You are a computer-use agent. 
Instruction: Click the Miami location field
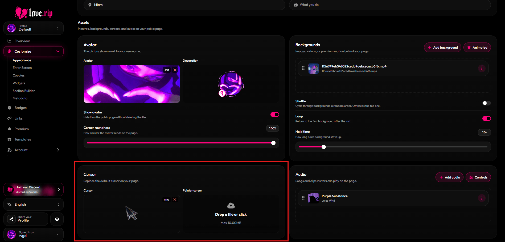[184, 5]
